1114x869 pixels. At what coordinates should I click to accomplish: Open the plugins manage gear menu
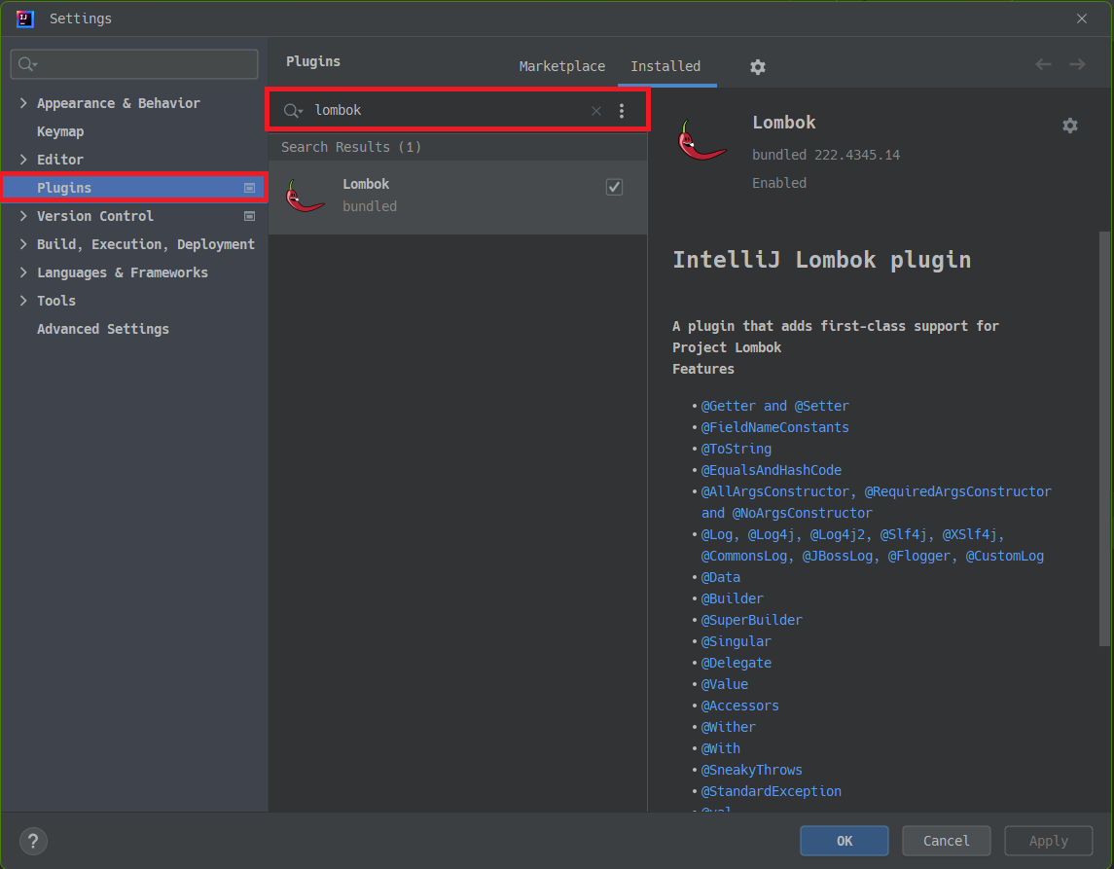point(757,67)
